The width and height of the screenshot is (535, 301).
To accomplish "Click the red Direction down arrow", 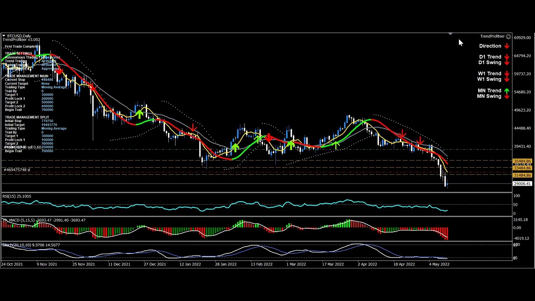I will point(507,46).
